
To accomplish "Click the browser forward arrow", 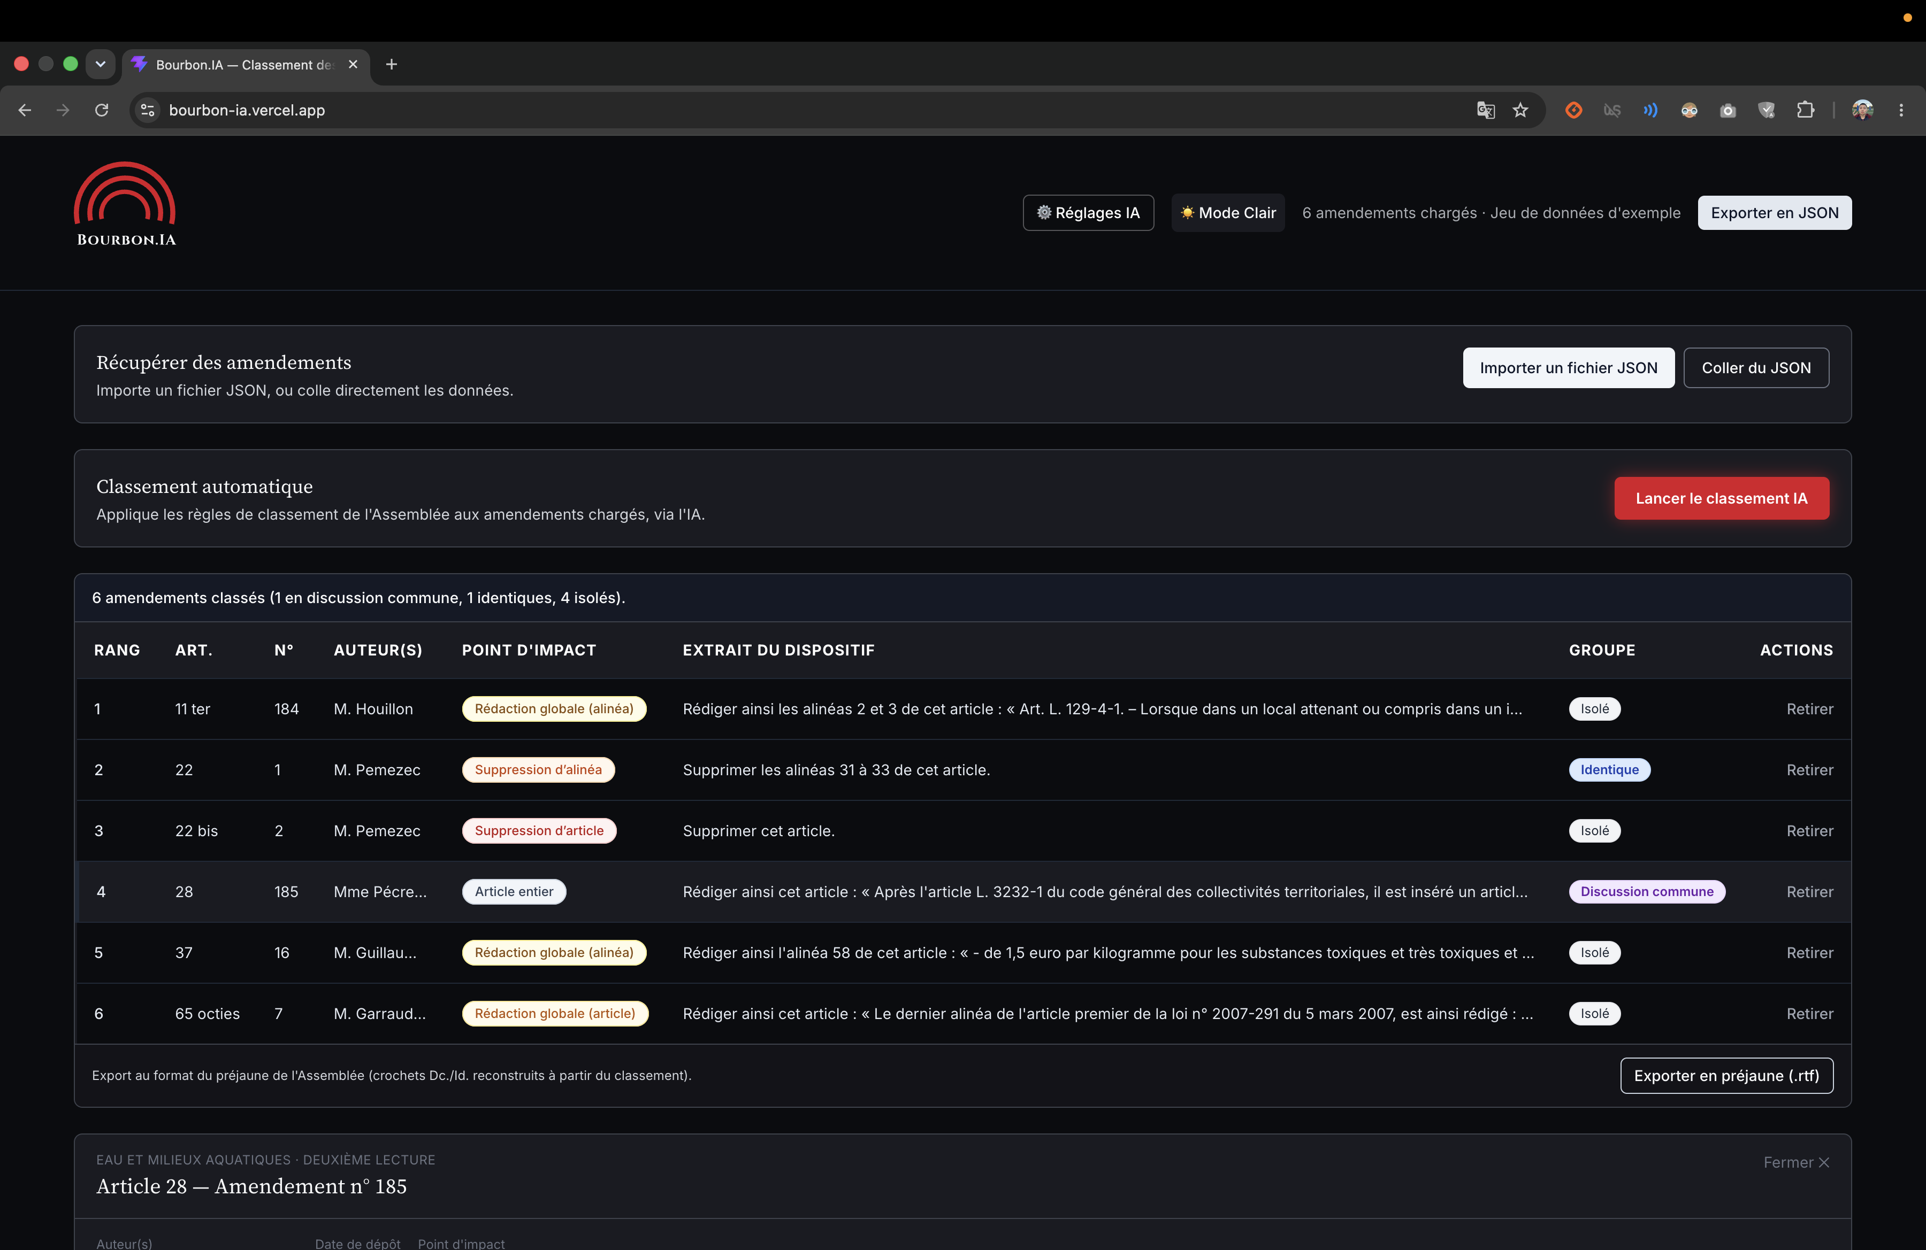I will (x=63, y=110).
